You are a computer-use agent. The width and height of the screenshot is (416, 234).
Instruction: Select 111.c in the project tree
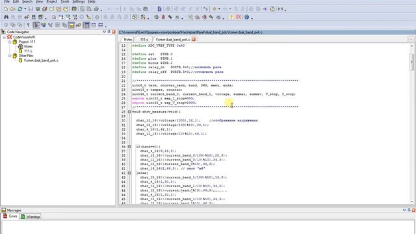[x=28, y=51]
